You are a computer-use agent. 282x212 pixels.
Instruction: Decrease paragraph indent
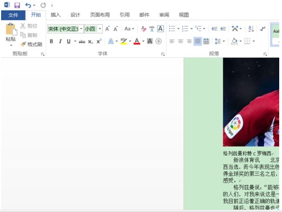(215, 29)
